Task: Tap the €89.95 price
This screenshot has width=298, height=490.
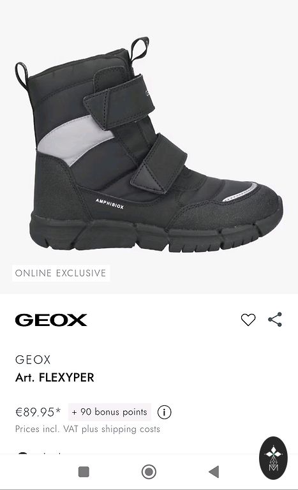Action: pos(38,412)
